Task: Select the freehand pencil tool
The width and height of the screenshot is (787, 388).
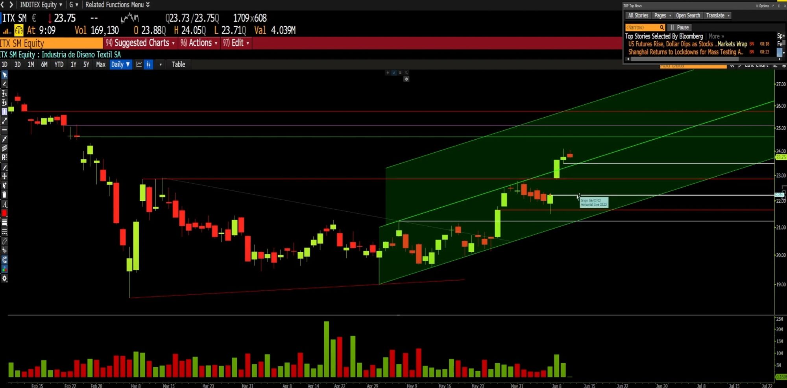Action: pos(4,167)
